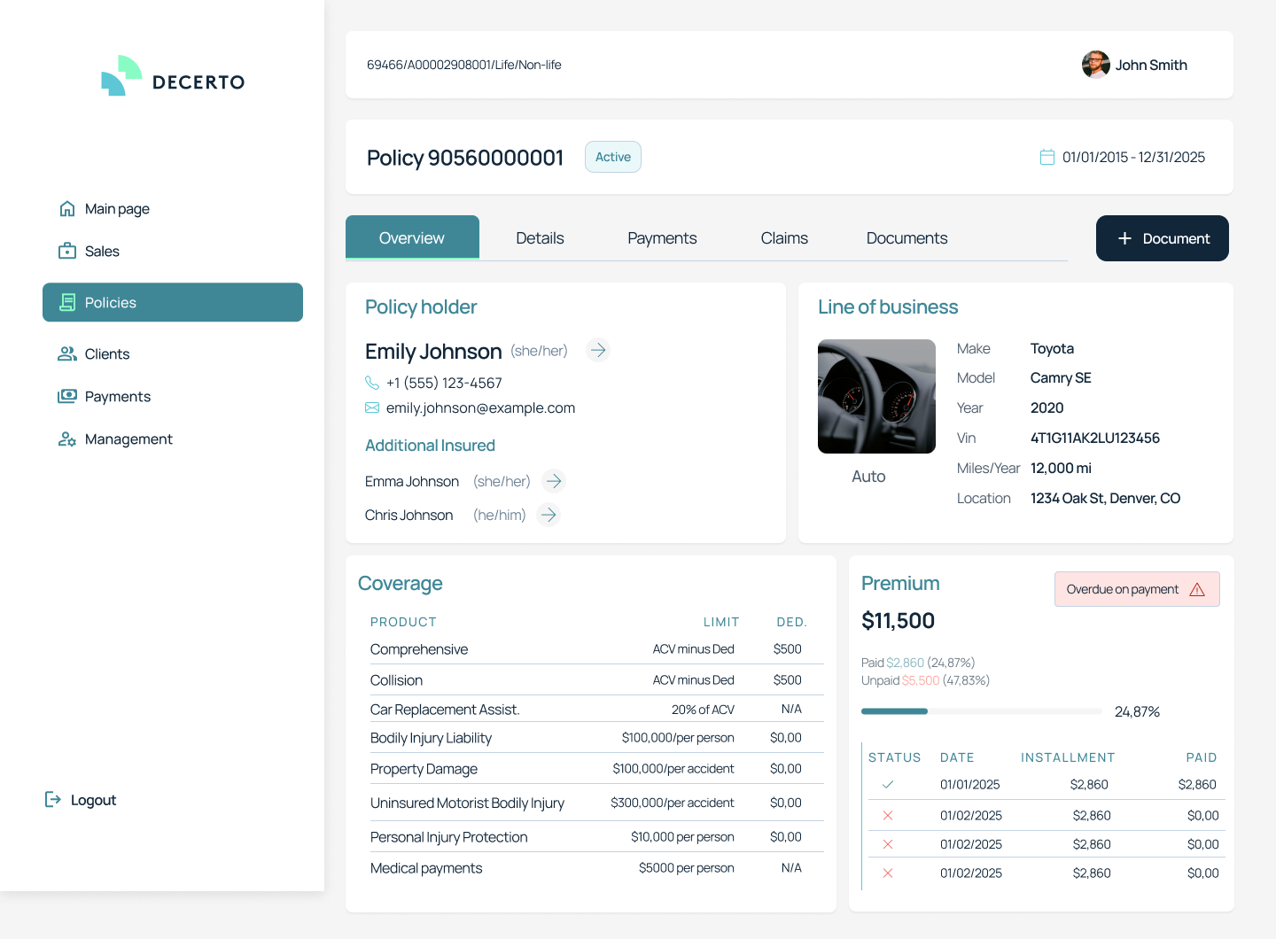Switch to the Details tab
The image size is (1276, 939).
(540, 238)
